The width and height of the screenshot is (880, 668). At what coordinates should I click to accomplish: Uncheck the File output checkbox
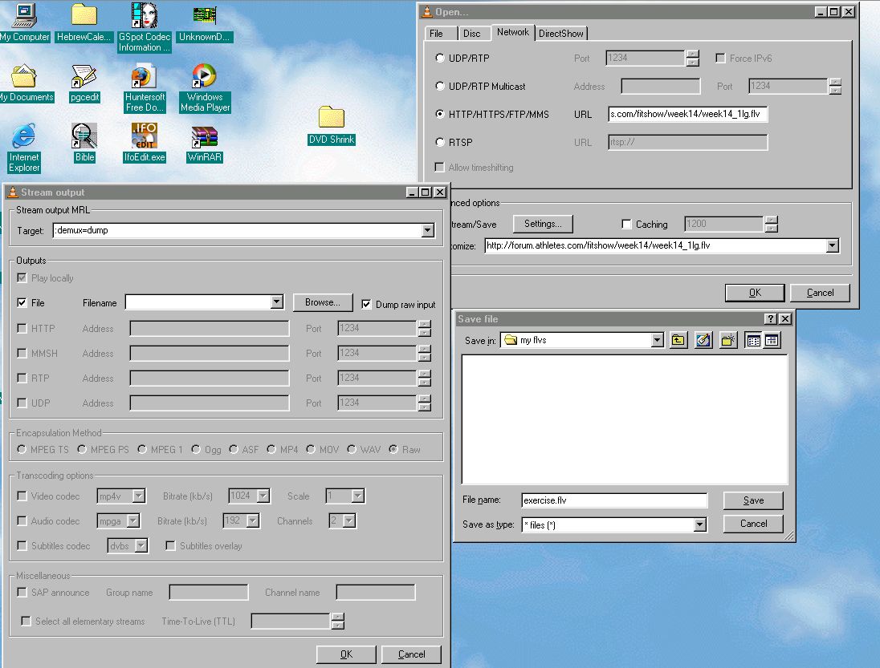click(22, 302)
